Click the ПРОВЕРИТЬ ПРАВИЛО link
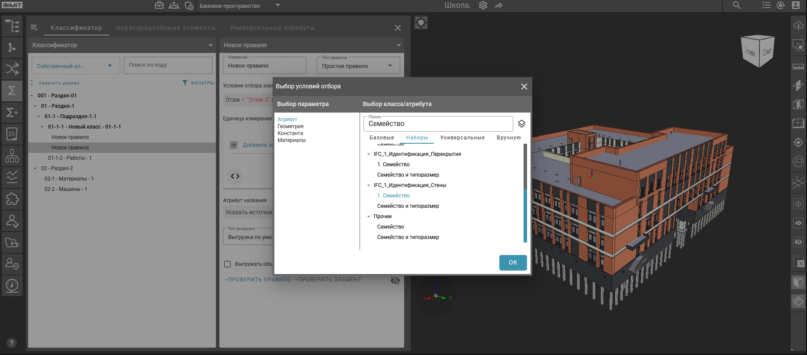807x355 pixels. (259, 280)
